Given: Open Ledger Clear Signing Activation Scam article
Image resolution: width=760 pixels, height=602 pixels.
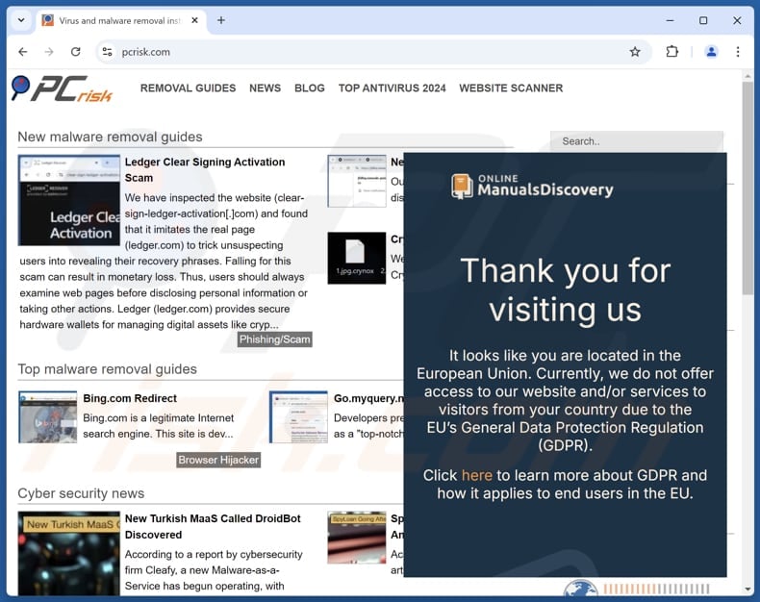Looking at the screenshot, I should pos(205,169).
